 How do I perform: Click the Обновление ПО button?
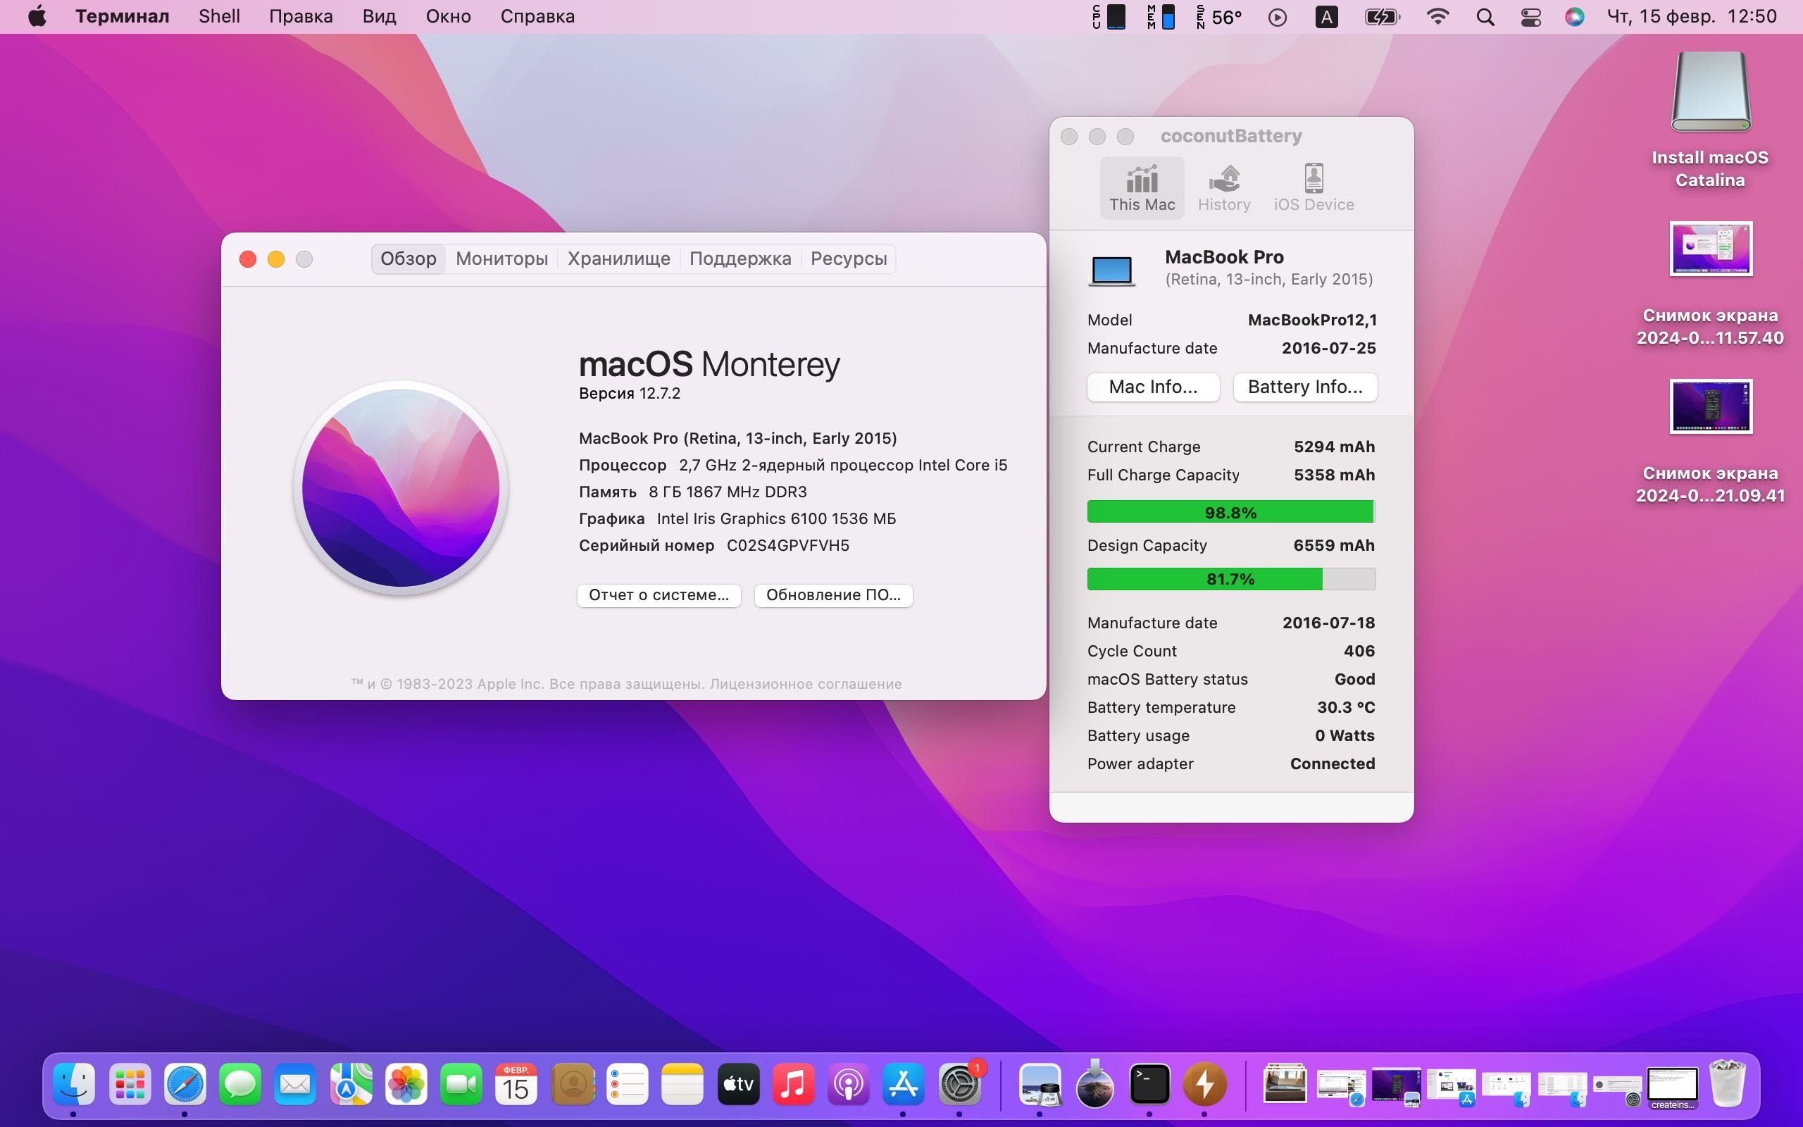point(833,594)
